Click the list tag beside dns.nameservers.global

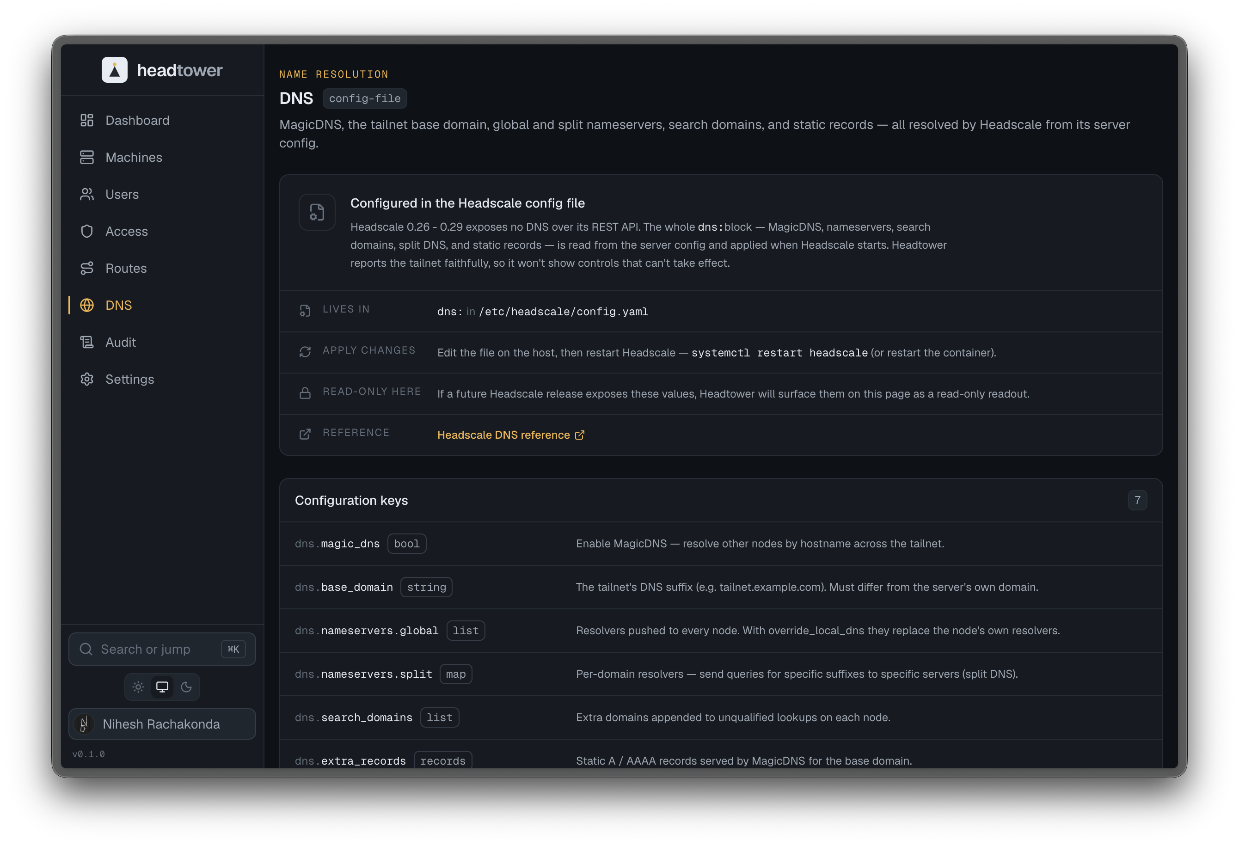tap(466, 631)
